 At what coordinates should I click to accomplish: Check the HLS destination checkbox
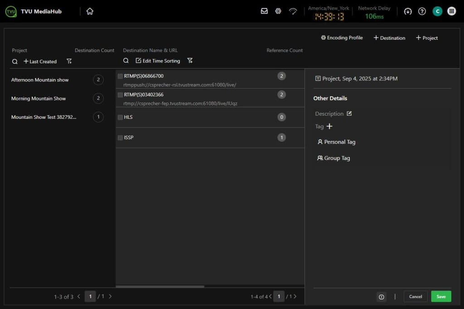[120, 117]
